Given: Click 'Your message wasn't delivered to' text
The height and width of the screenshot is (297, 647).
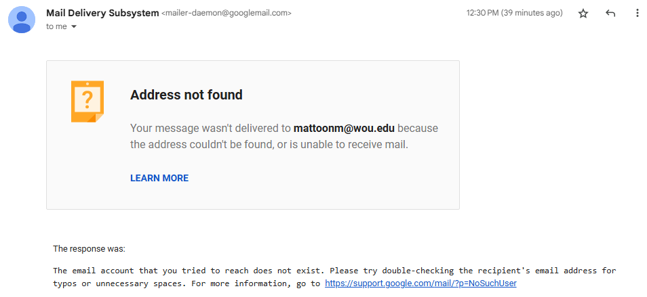Looking at the screenshot, I should [210, 129].
